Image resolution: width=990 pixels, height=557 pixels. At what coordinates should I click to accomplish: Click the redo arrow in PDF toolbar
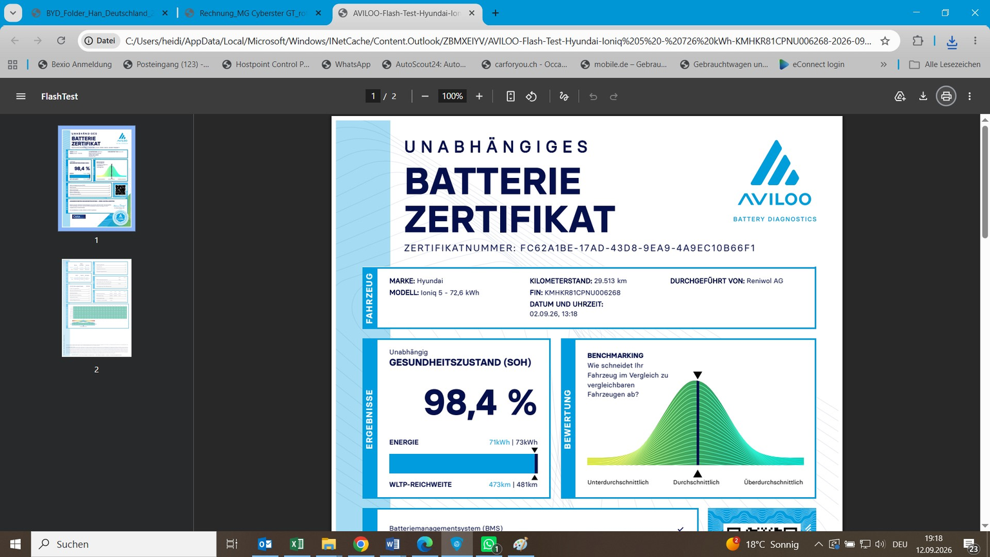[x=614, y=96]
